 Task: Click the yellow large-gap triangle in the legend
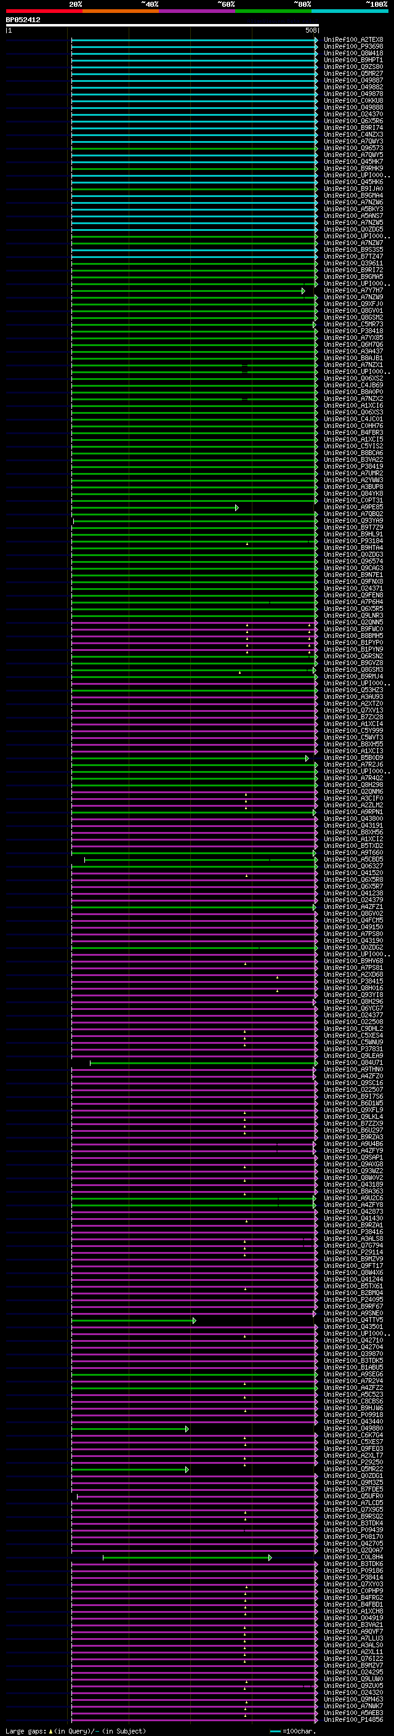(x=50, y=1730)
